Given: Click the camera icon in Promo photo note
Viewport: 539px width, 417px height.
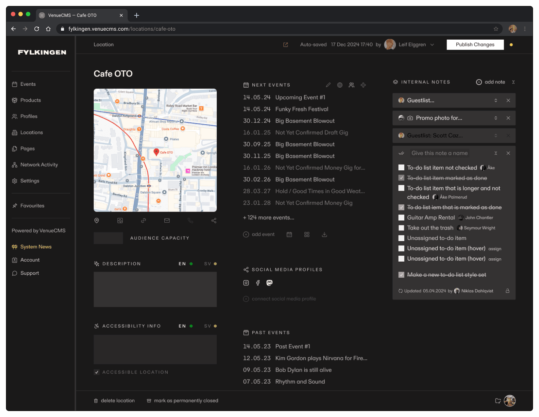Looking at the screenshot, I should pos(410,118).
